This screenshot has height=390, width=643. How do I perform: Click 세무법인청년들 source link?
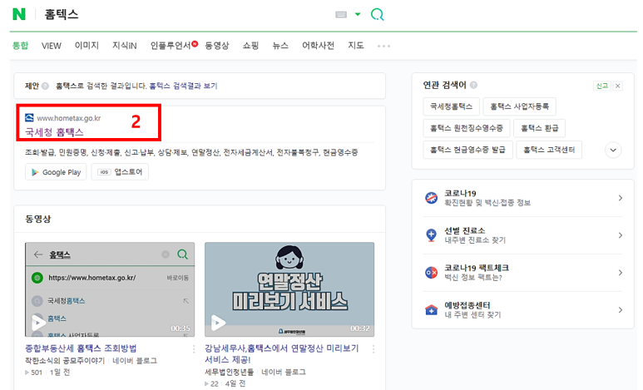pyautogui.click(x=230, y=372)
